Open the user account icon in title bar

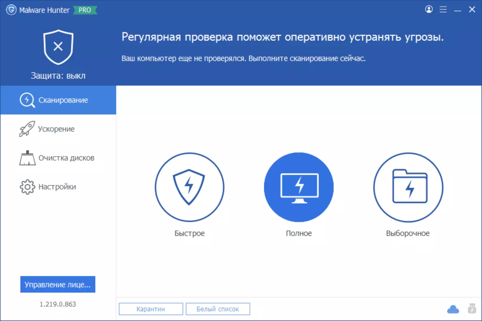pyautogui.click(x=429, y=9)
